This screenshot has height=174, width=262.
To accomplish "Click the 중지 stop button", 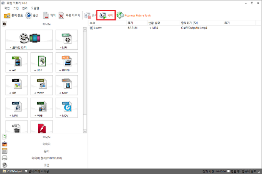I will tap(90, 15).
